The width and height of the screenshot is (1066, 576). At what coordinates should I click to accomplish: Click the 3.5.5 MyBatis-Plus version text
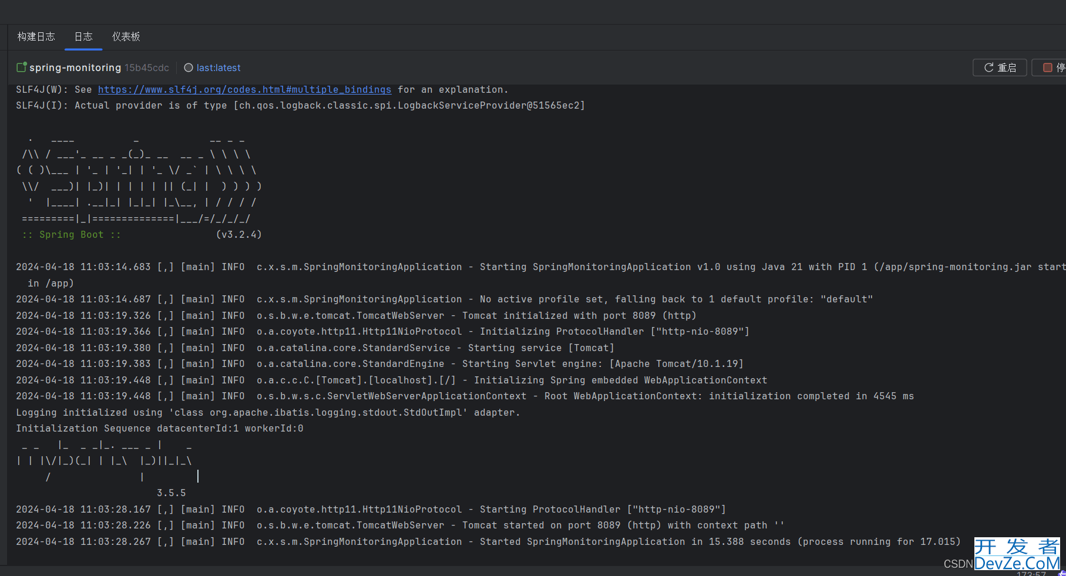171,493
